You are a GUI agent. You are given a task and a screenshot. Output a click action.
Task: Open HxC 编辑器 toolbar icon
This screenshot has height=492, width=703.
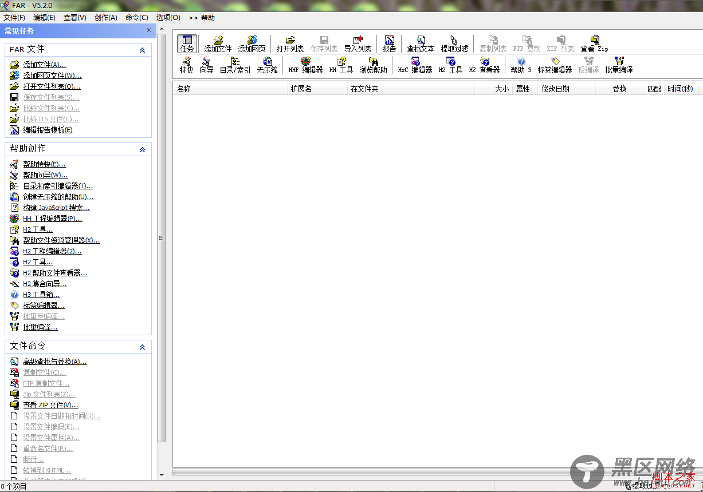tap(415, 65)
